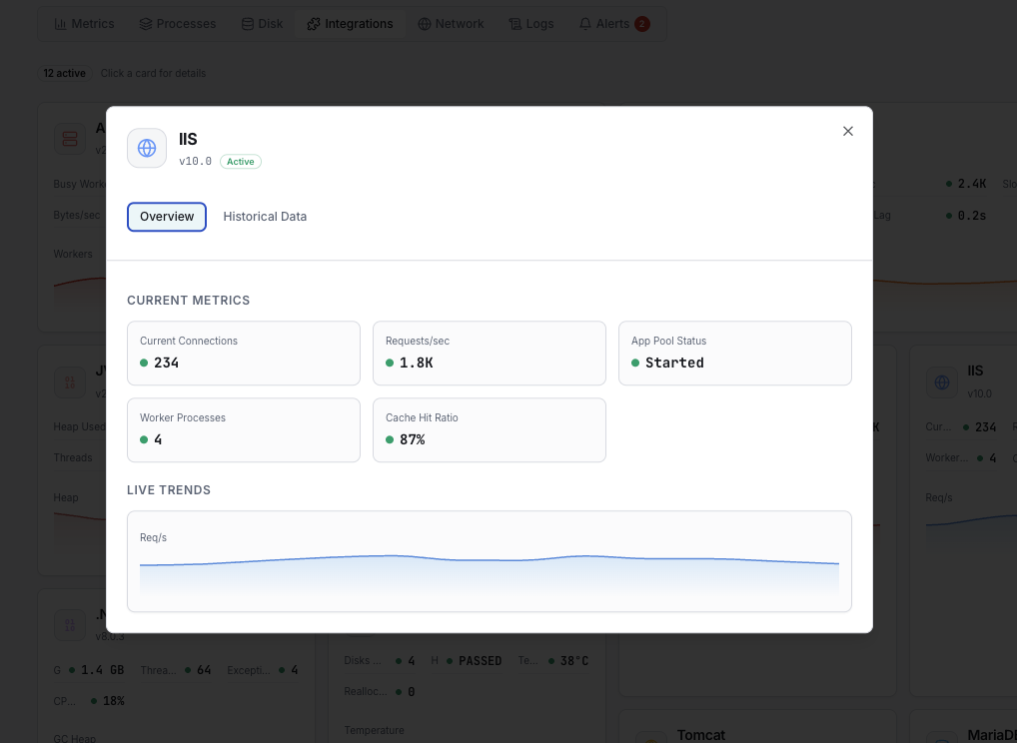
Task: Click the Network globe icon
Action: pyautogui.click(x=424, y=23)
